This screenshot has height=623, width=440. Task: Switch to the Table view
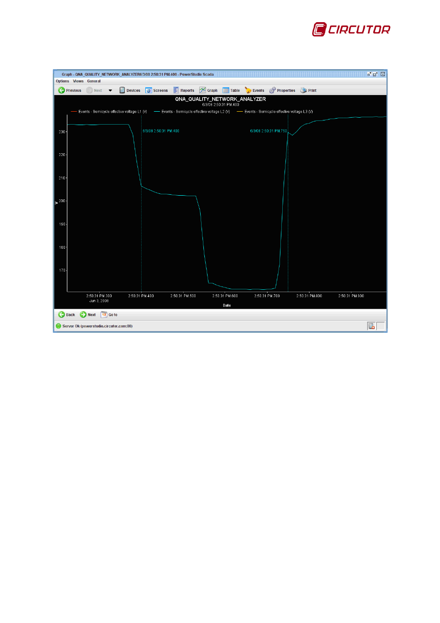click(x=231, y=90)
